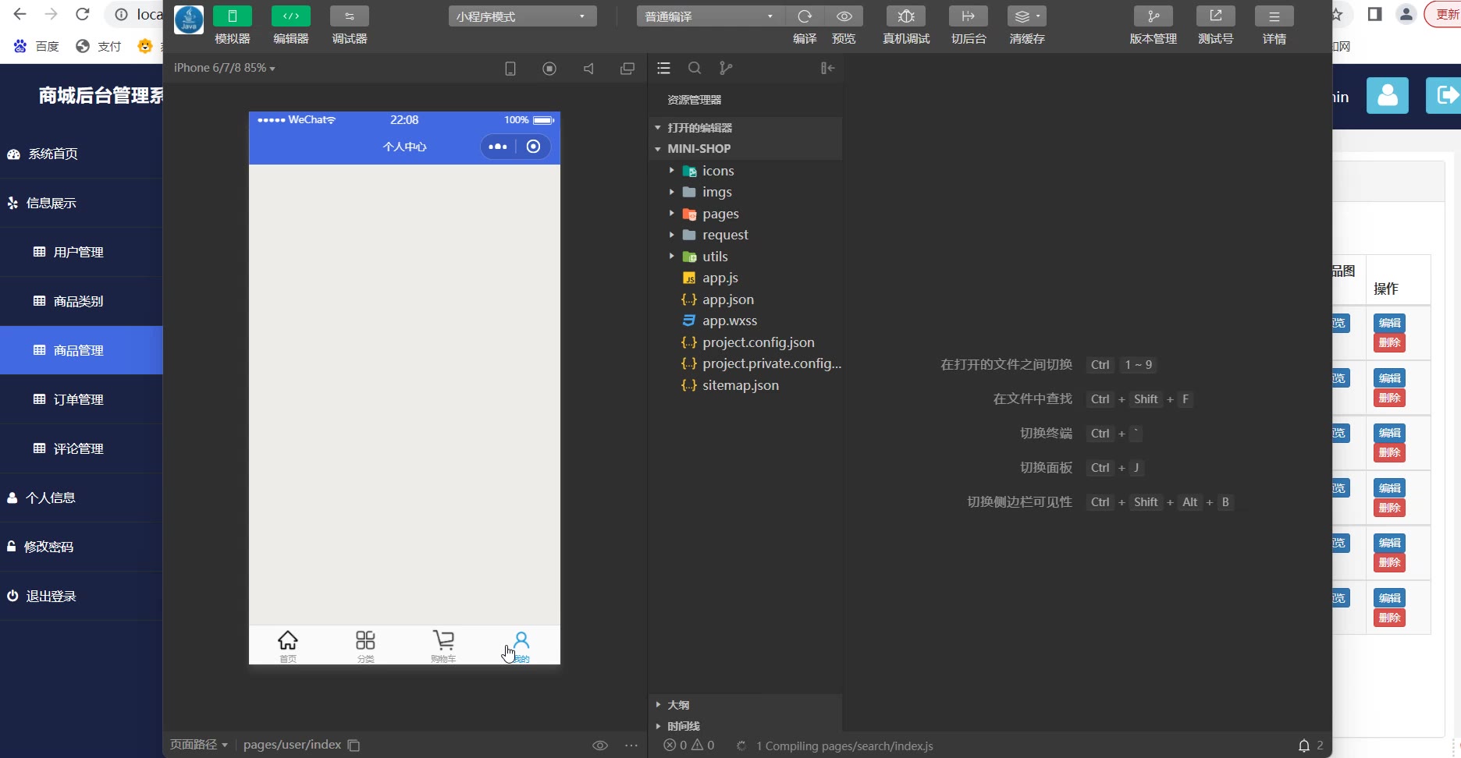
Task: Open version management (版本管理)
Action: point(1154,16)
